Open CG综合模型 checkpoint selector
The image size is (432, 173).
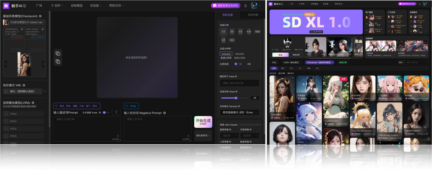tap(25, 22)
